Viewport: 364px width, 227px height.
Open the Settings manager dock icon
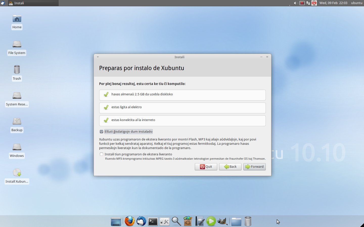(165, 222)
